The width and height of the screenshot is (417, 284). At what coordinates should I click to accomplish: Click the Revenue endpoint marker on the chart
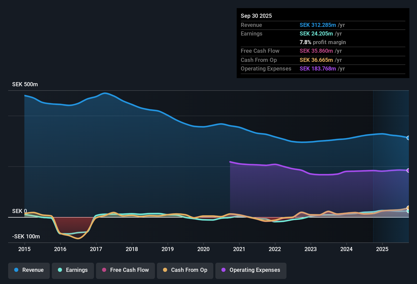408,138
